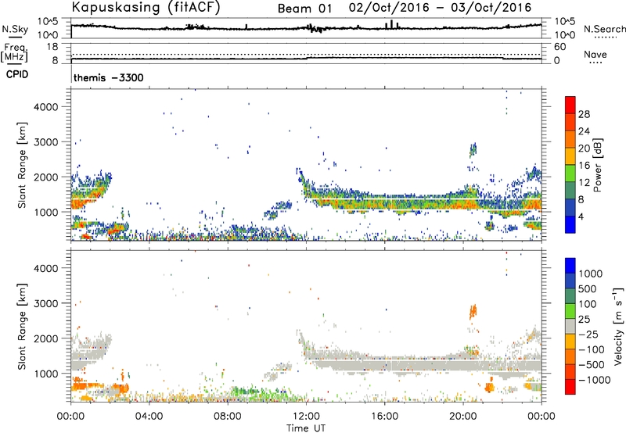
Task: Click the '4000' tick of the power panel
Action: (x=45, y=107)
